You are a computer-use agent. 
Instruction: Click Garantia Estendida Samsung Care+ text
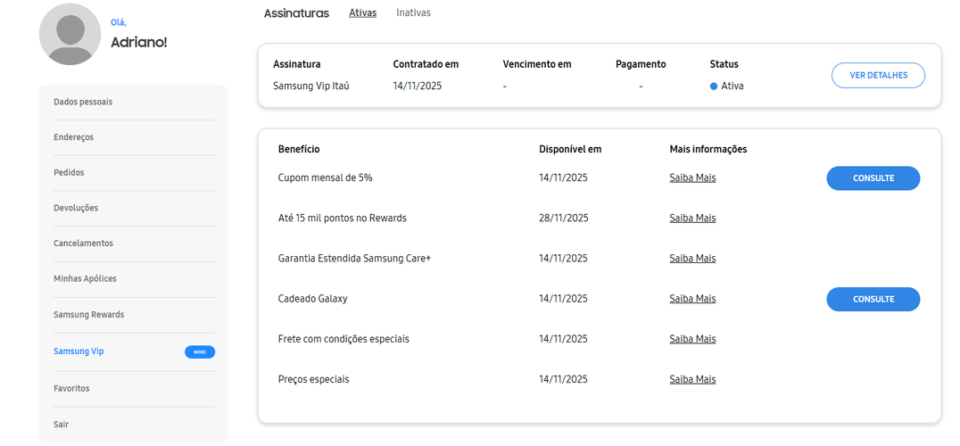point(354,259)
